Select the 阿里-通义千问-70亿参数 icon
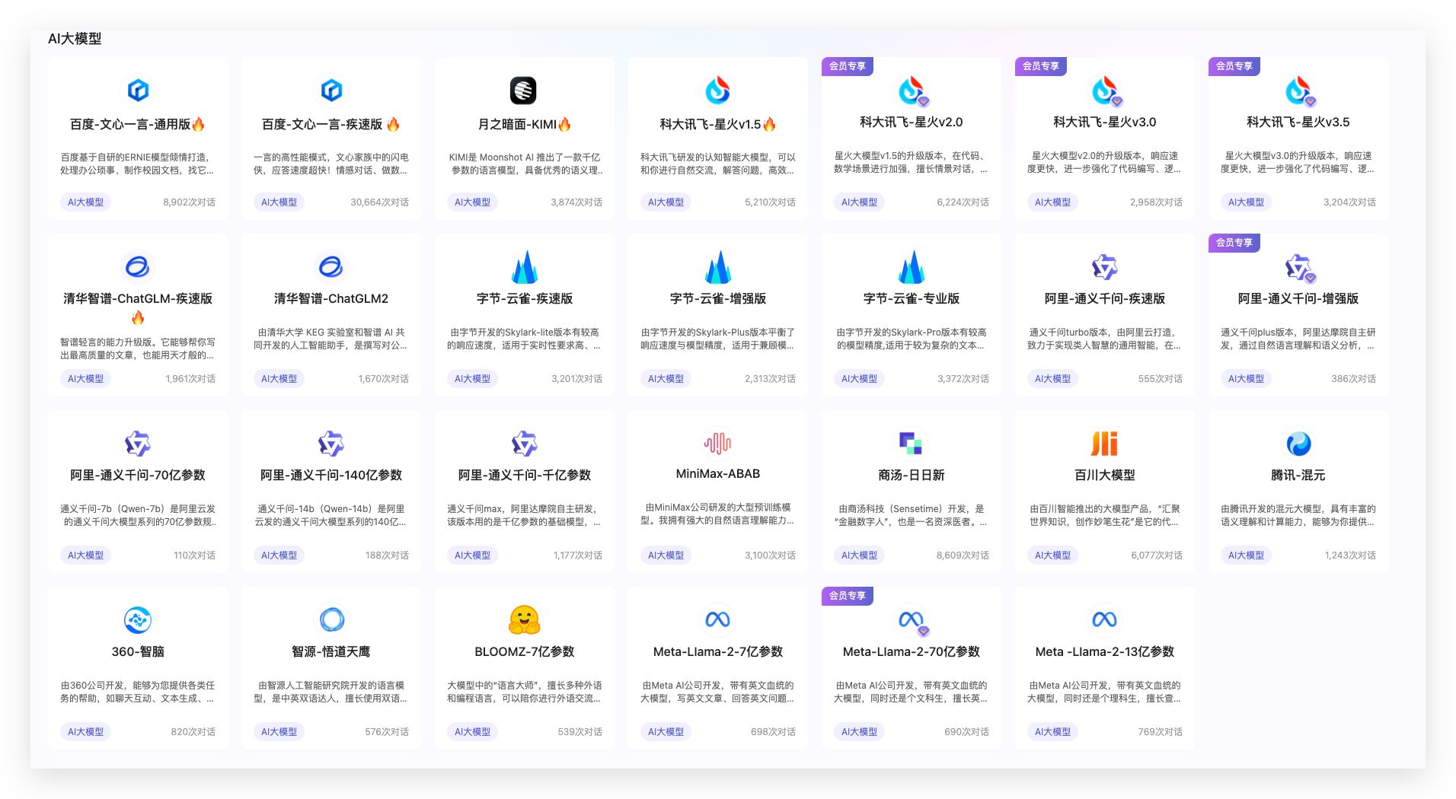Viewport: 1456px width, 799px height. [x=138, y=444]
